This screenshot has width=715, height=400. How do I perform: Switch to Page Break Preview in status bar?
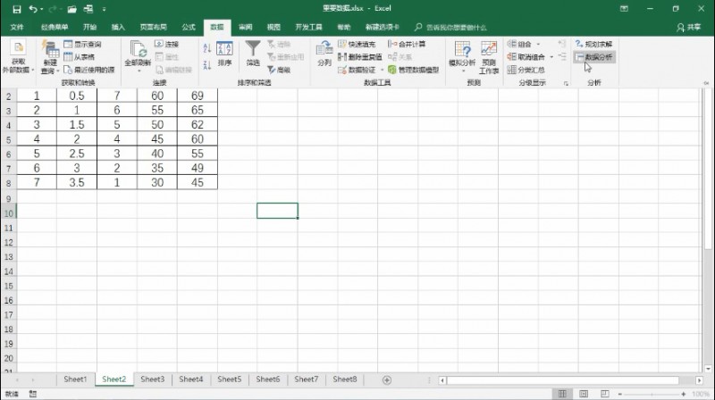tap(605, 394)
